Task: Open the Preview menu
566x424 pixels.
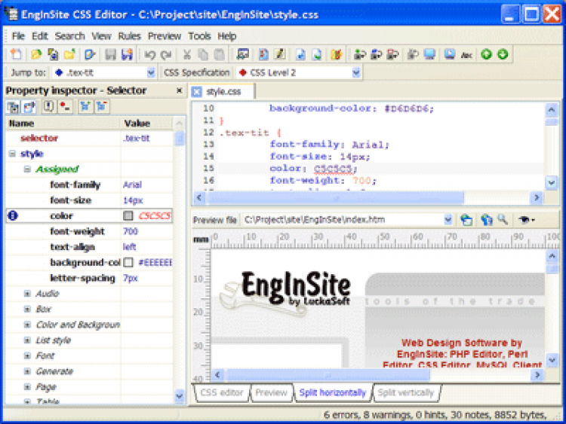Action: coord(165,36)
